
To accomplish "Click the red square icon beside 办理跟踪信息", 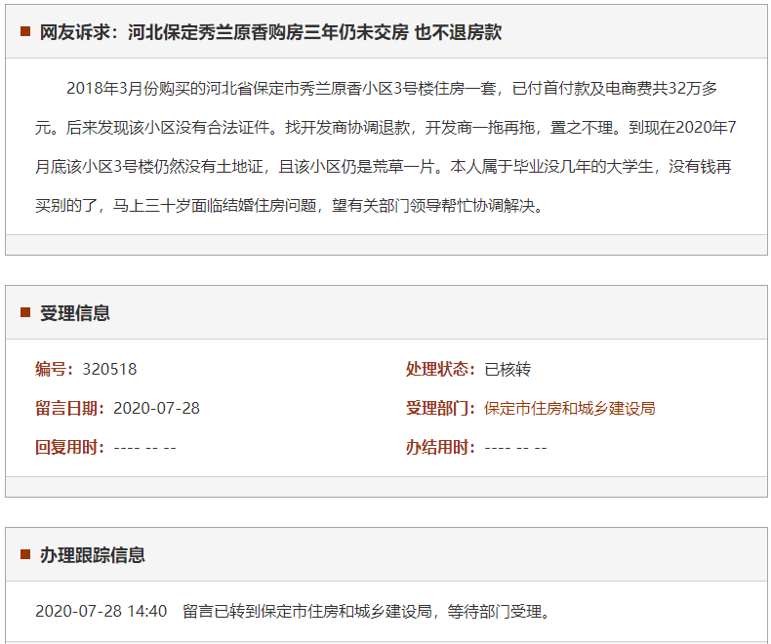I will point(25,555).
